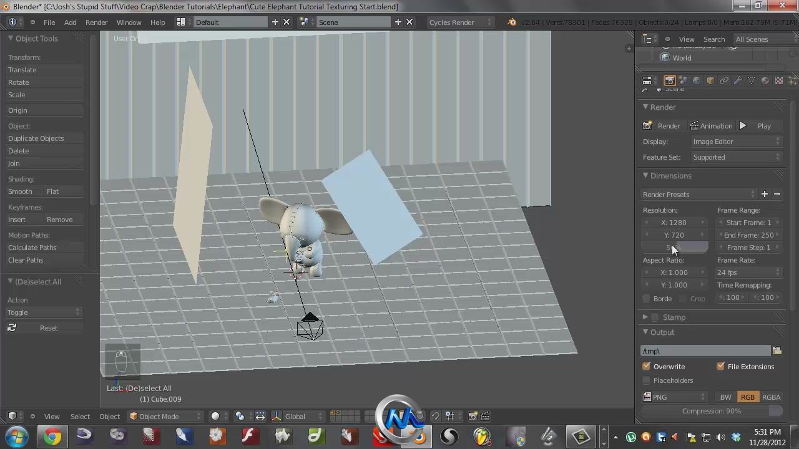
Task: Open the Display Image Editor dropdown
Action: tap(736, 142)
